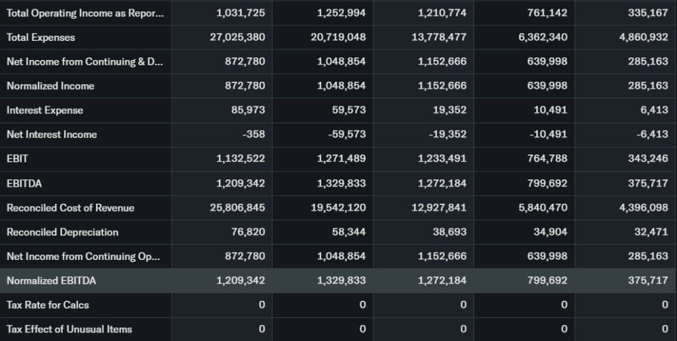This screenshot has width=677, height=341.
Task: Click the Total Expenses value 27,025,380
Action: [237, 38]
